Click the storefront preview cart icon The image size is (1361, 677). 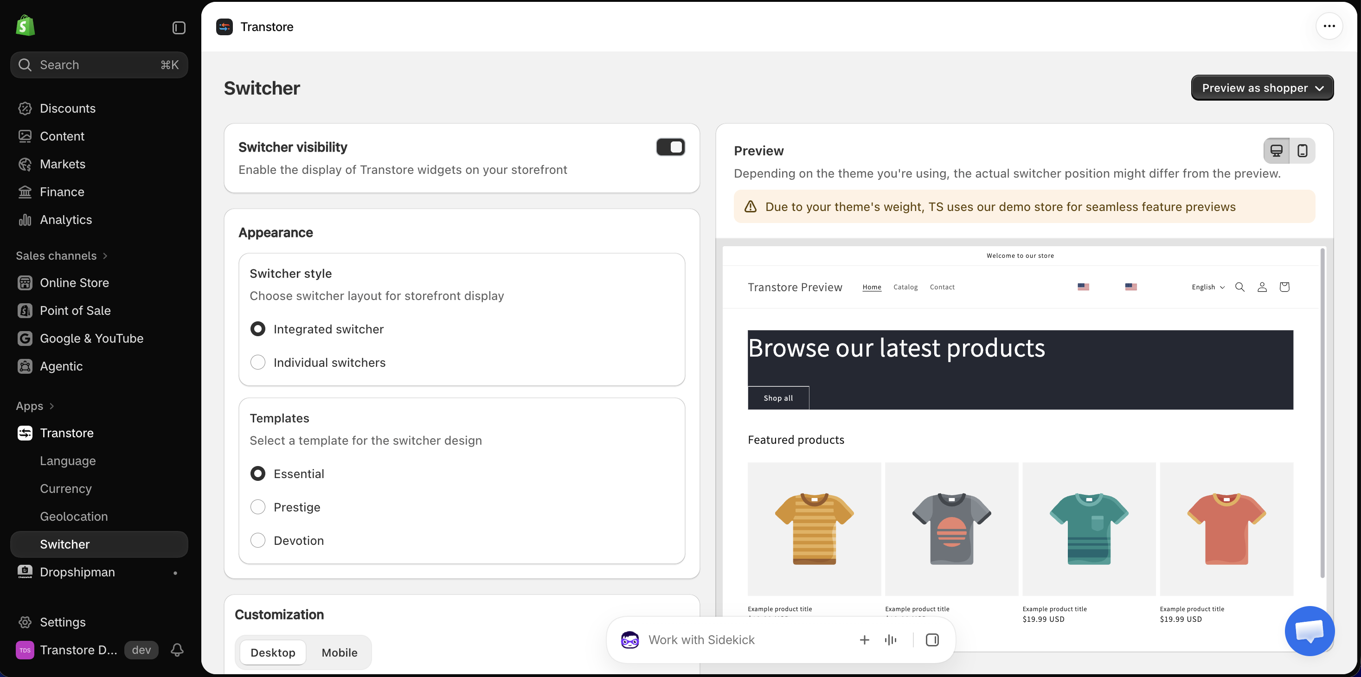coord(1284,287)
